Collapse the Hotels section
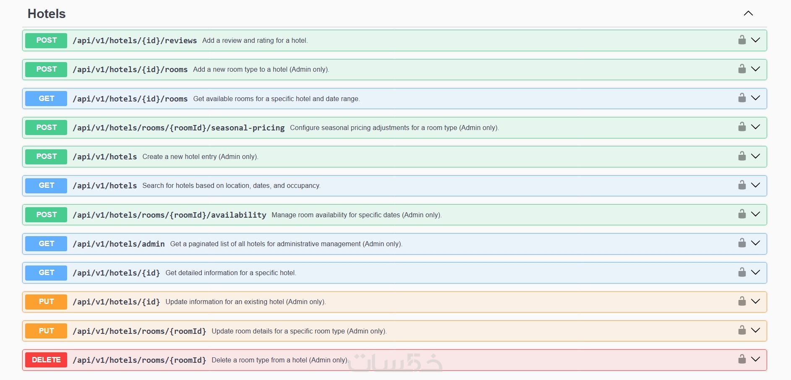The image size is (791, 380). (748, 13)
